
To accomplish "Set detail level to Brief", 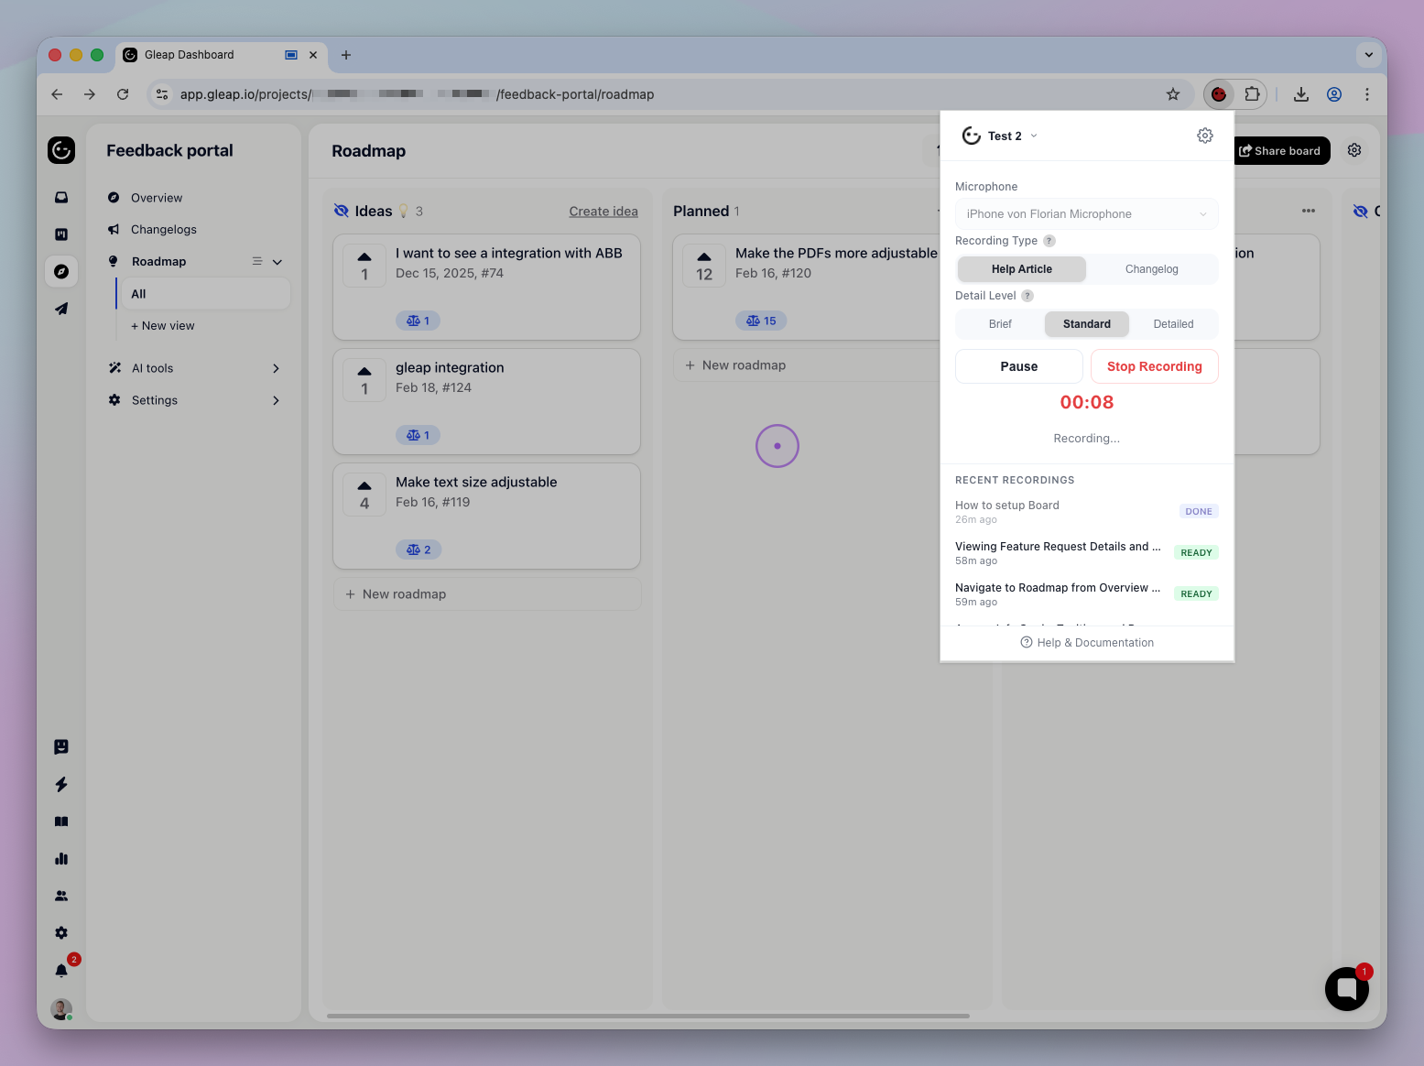I will pyautogui.click(x=1000, y=324).
